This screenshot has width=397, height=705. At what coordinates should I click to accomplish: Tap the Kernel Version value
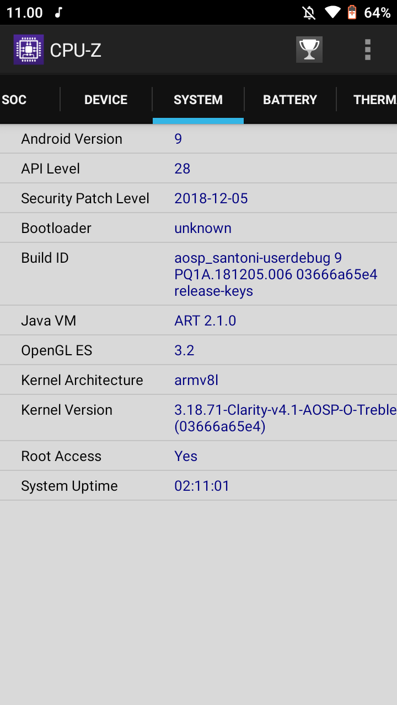tap(285, 417)
